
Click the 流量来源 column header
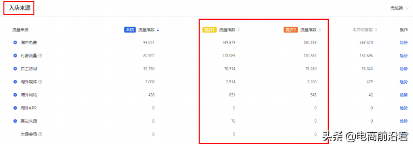click(x=20, y=30)
